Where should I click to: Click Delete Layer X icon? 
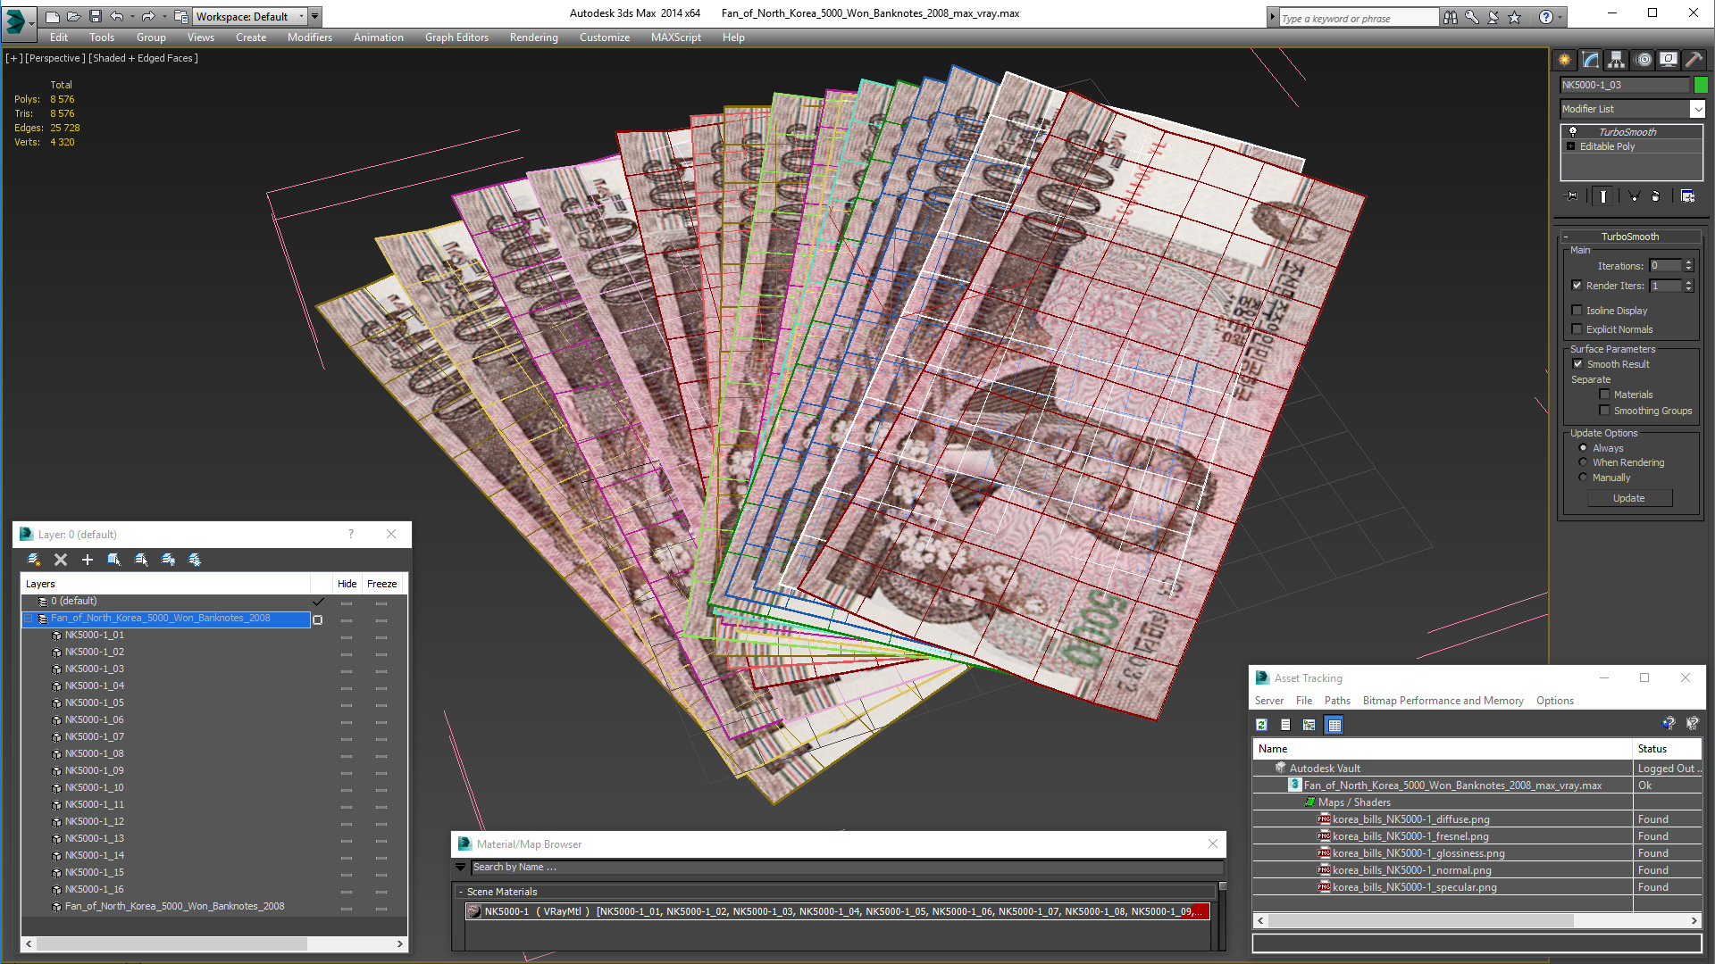click(x=61, y=560)
